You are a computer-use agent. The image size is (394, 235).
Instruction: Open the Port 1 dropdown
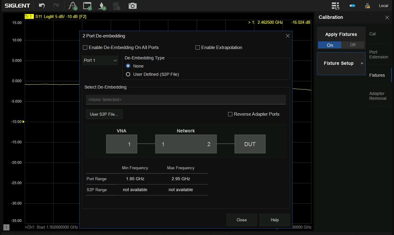(100, 60)
